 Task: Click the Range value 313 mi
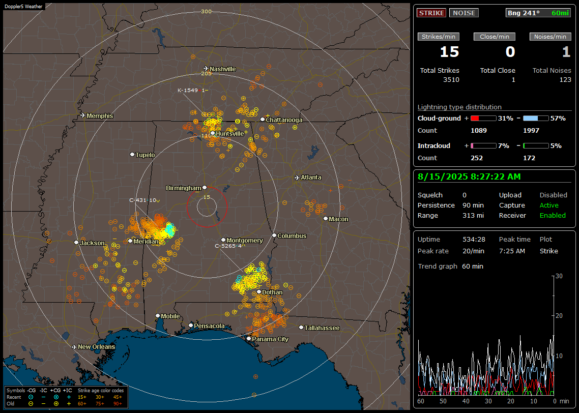[473, 215]
